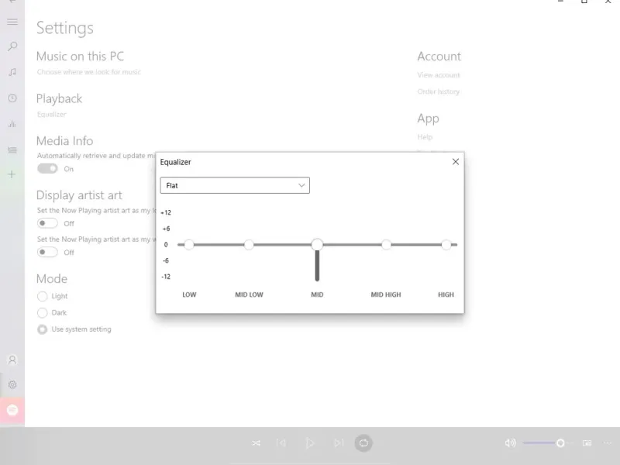Open Playlists icon in sidebar

[x=12, y=150]
